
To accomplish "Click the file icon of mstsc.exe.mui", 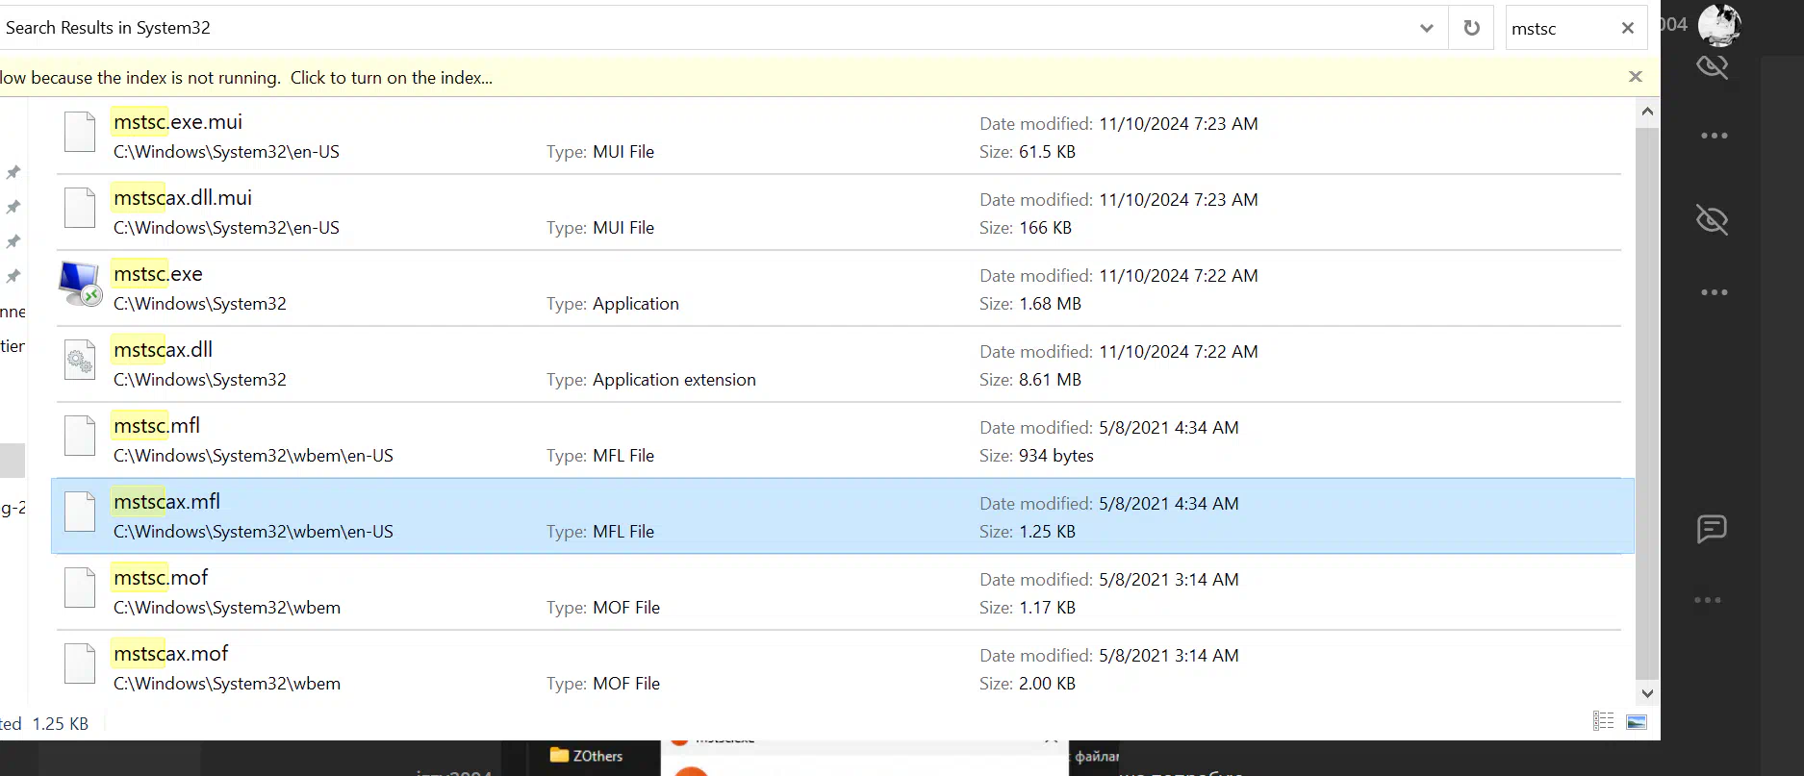I will (x=80, y=132).
